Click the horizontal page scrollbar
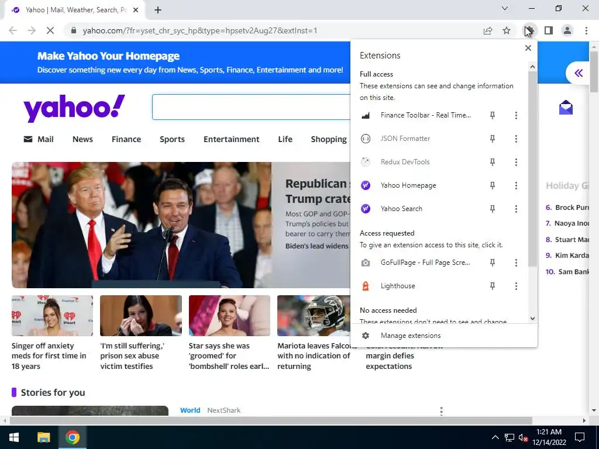 (271, 420)
